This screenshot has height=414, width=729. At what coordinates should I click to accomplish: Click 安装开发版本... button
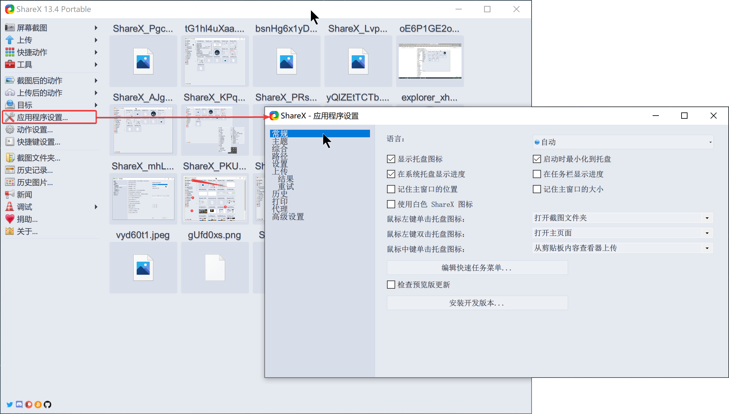[x=477, y=303]
